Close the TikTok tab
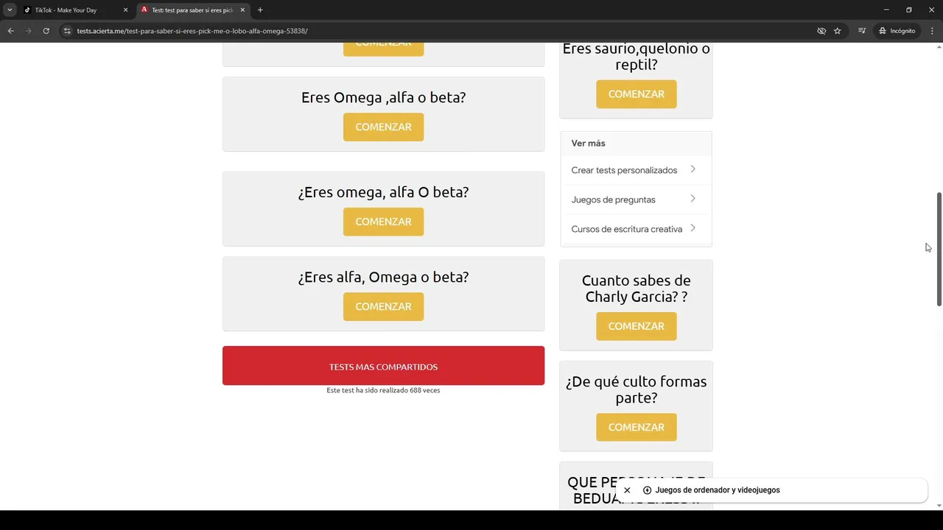Screen dimensions: 943x530 pyautogui.click(x=125, y=10)
